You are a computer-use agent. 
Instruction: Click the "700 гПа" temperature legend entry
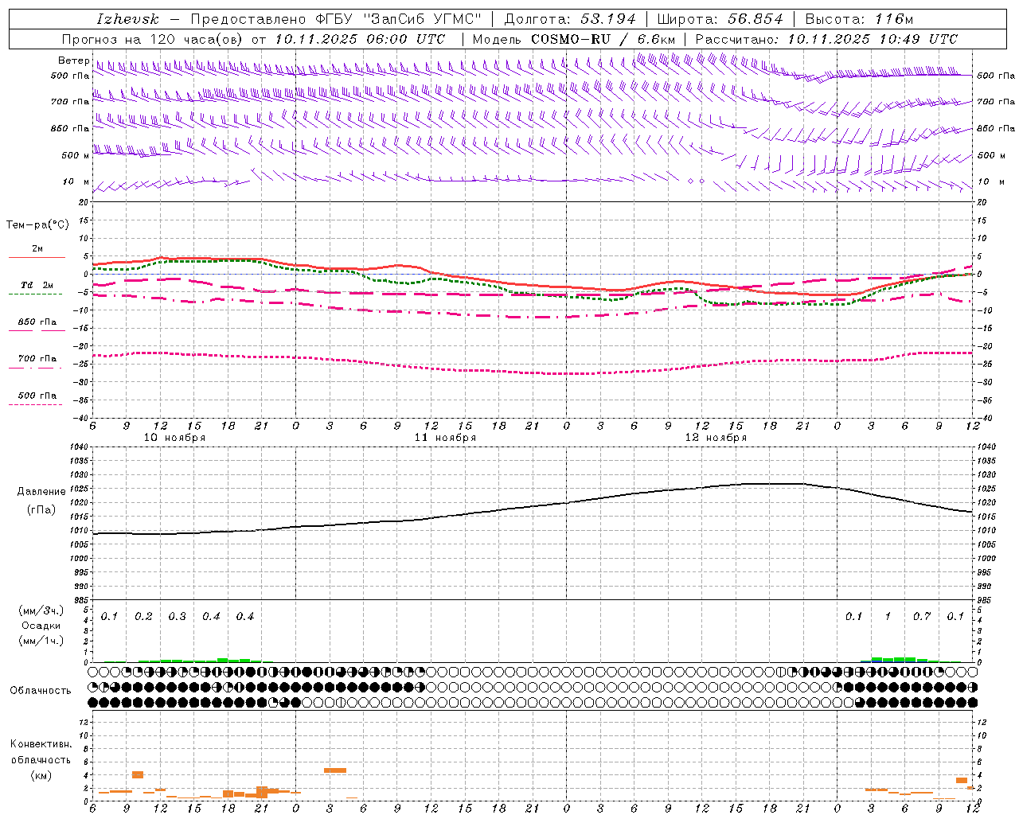(37, 359)
